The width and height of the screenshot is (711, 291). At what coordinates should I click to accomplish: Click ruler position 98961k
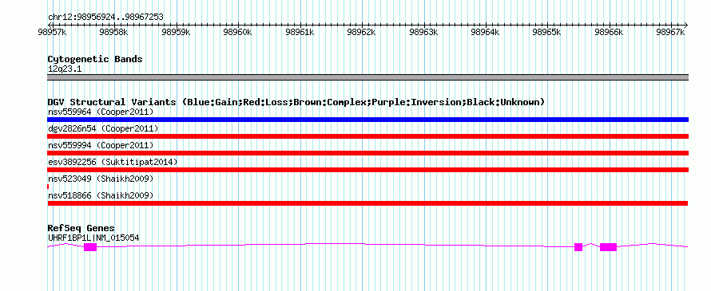300,32
